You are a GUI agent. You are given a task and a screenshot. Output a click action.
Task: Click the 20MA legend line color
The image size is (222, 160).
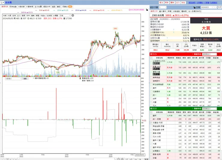coord(72,10)
